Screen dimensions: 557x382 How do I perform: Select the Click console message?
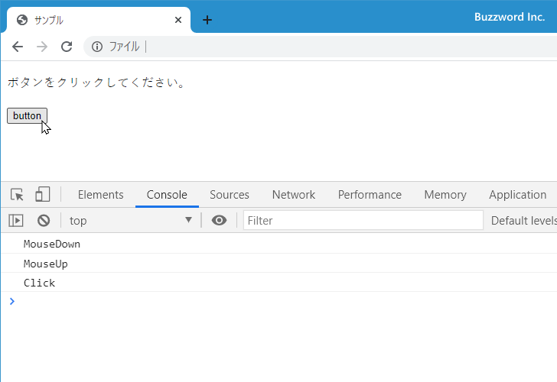pyautogui.click(x=278, y=283)
